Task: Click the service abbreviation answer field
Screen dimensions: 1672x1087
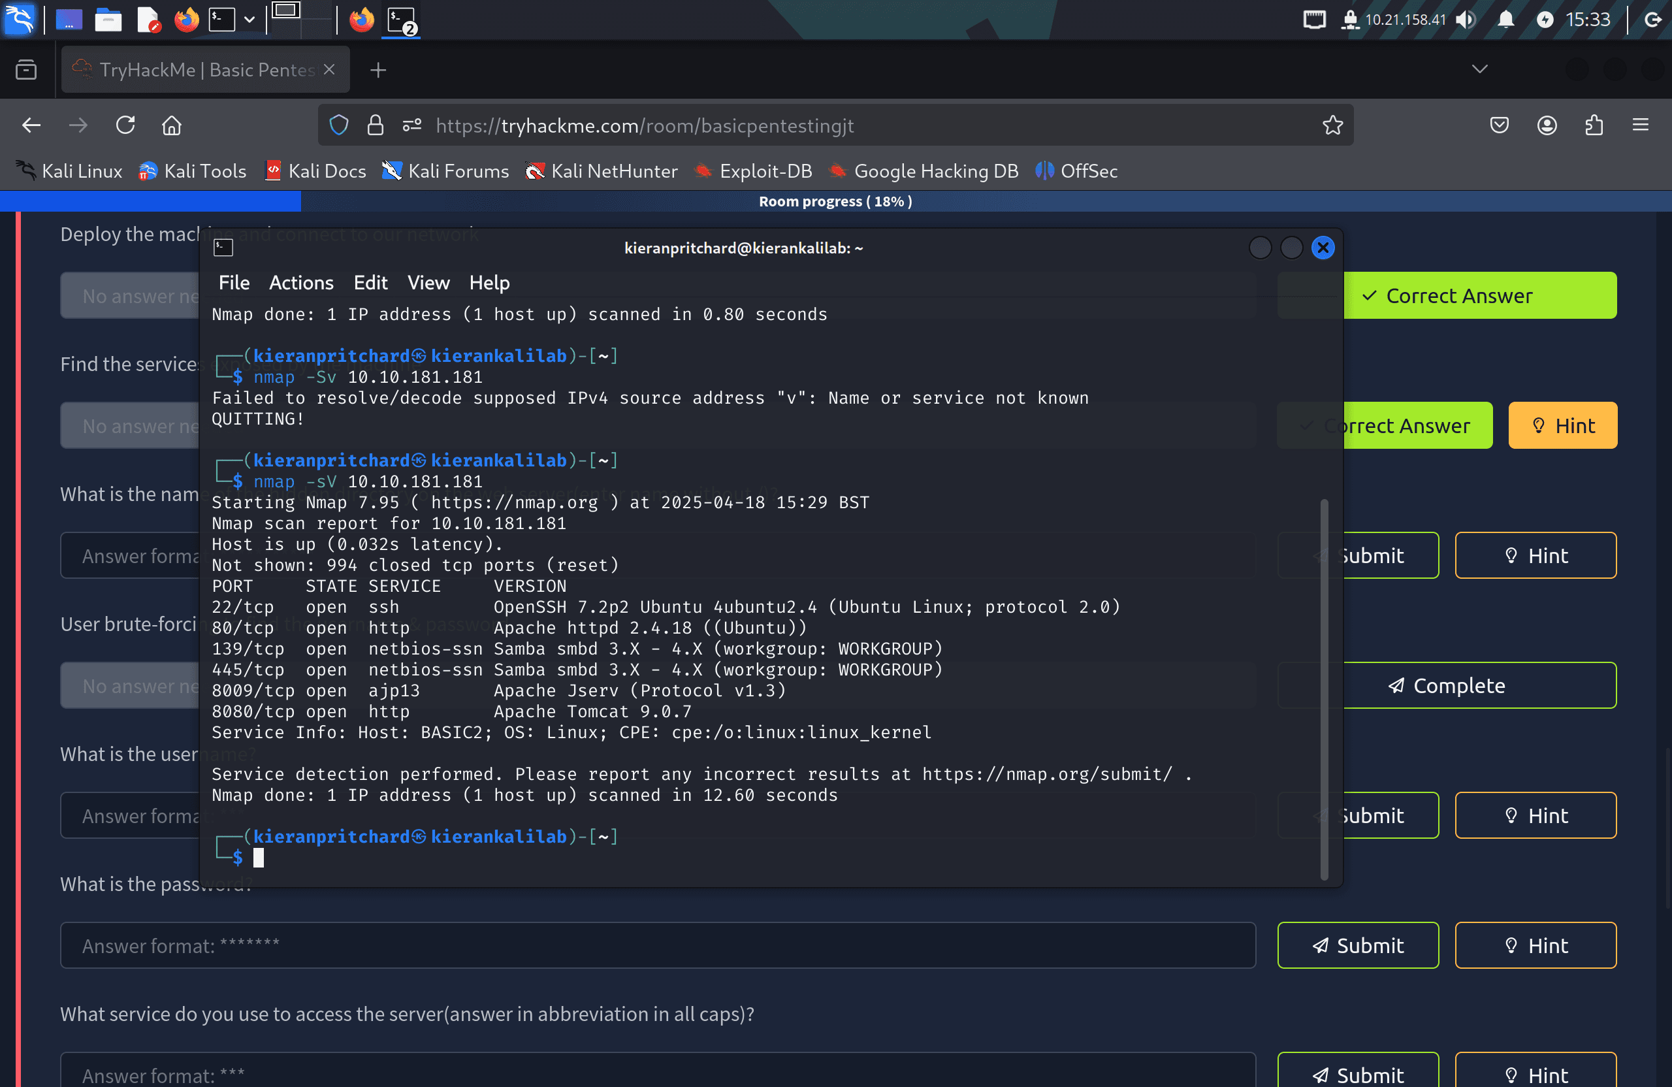Action: (x=658, y=1071)
